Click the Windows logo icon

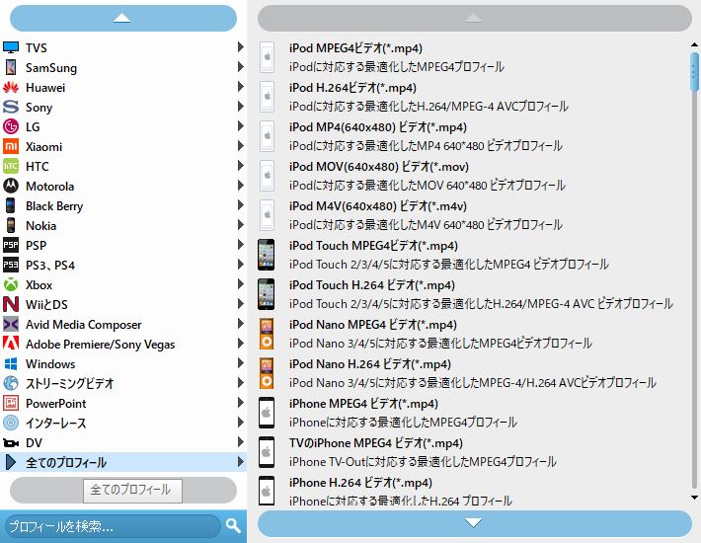click(x=11, y=363)
